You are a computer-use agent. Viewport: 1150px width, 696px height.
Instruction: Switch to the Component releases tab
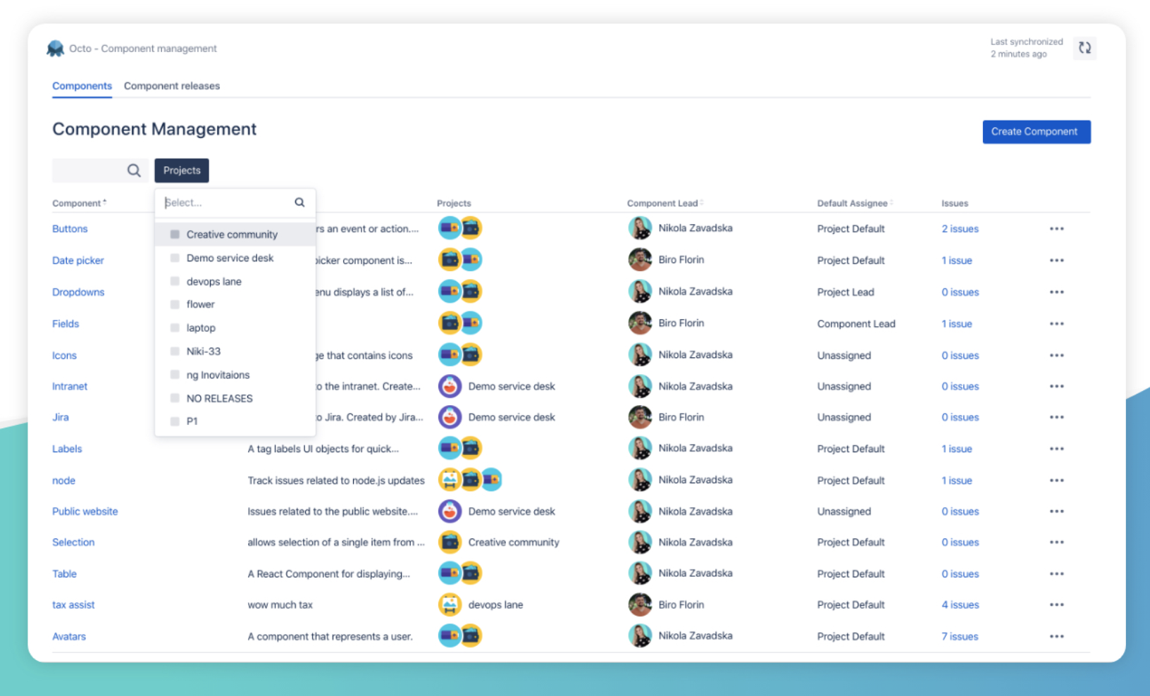click(x=172, y=86)
